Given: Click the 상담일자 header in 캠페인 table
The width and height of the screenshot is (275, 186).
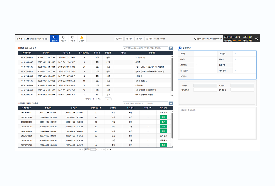Looking at the screenshot, I should click(x=48, y=108).
